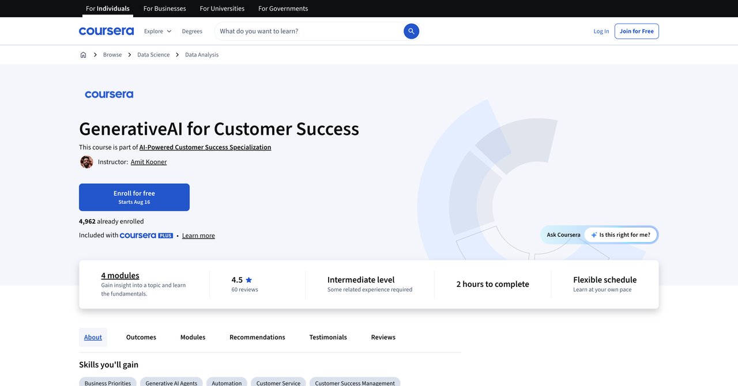Click the Customer Service skill tag
The height and width of the screenshot is (386, 738).
pos(278,382)
